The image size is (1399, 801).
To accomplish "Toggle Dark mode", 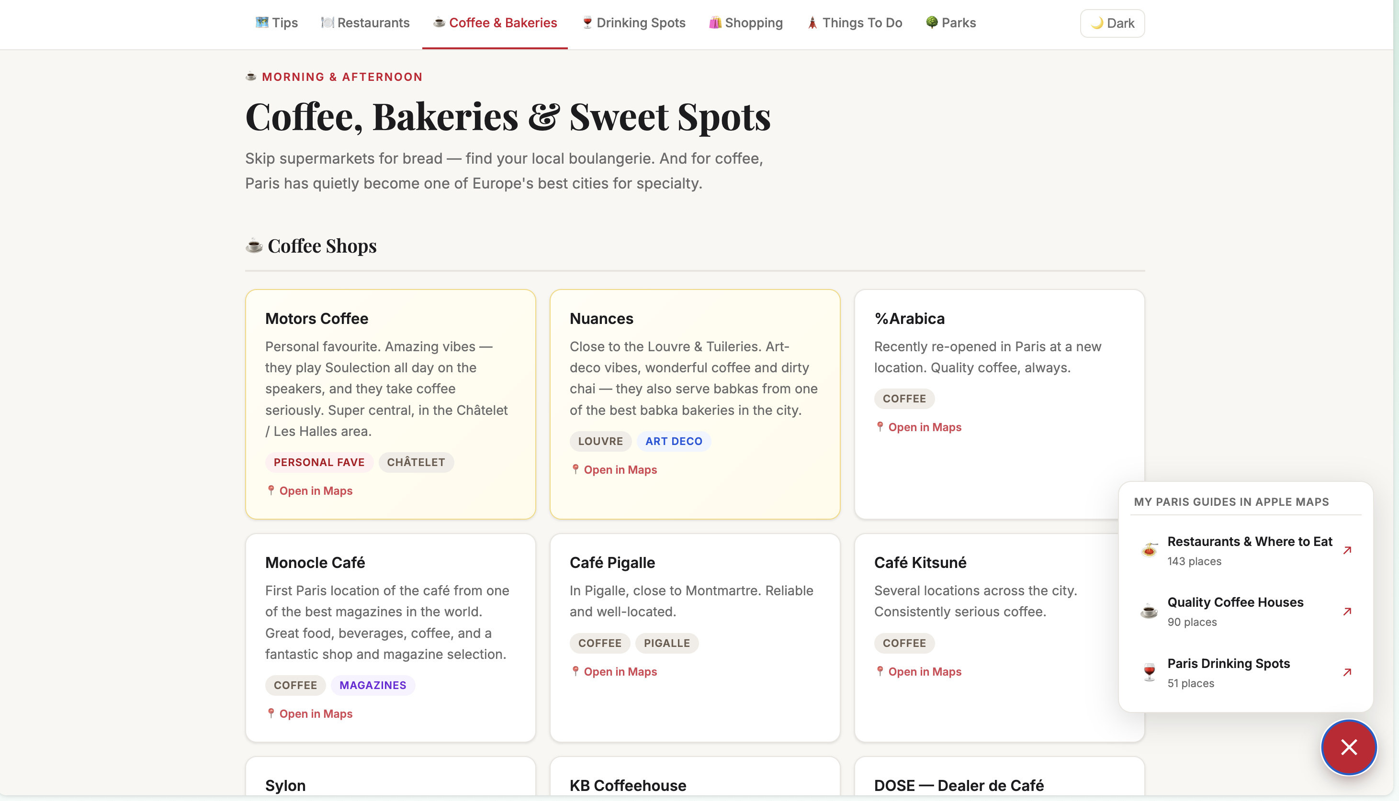I will click(1112, 23).
